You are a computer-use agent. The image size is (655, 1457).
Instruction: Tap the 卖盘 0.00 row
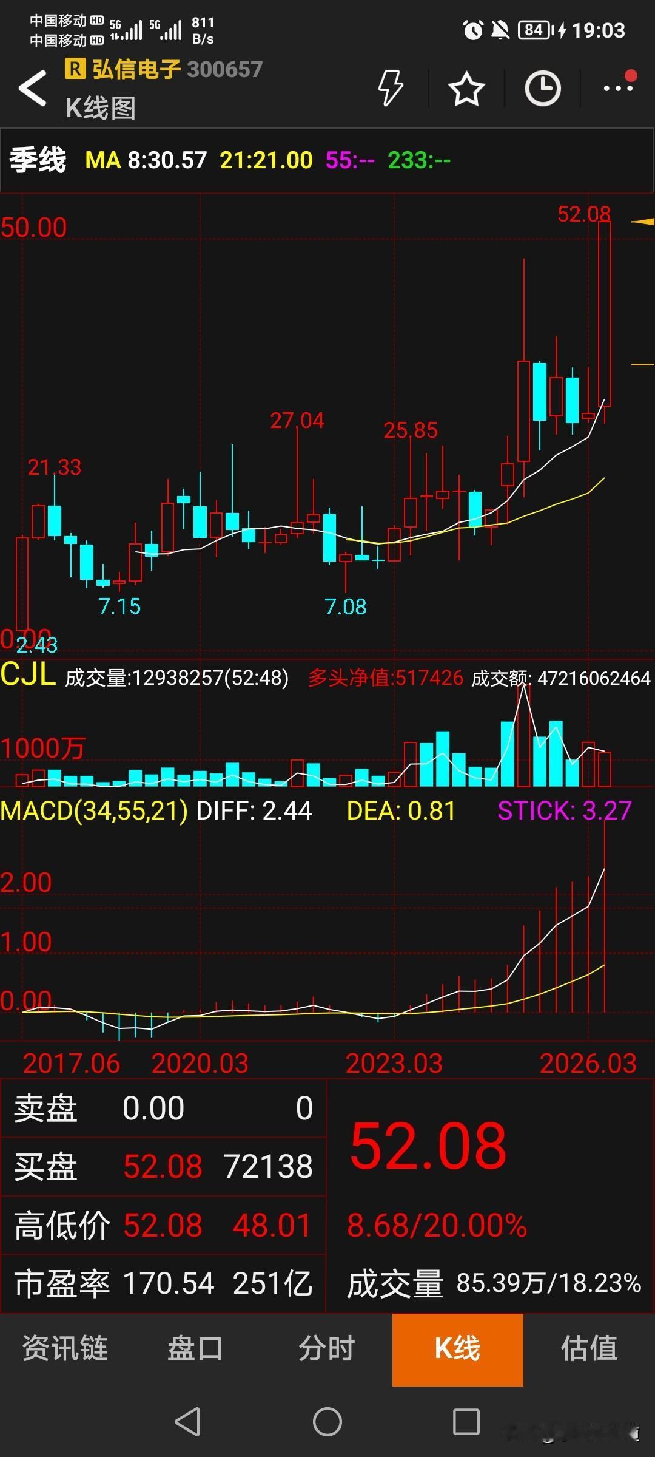(163, 1108)
